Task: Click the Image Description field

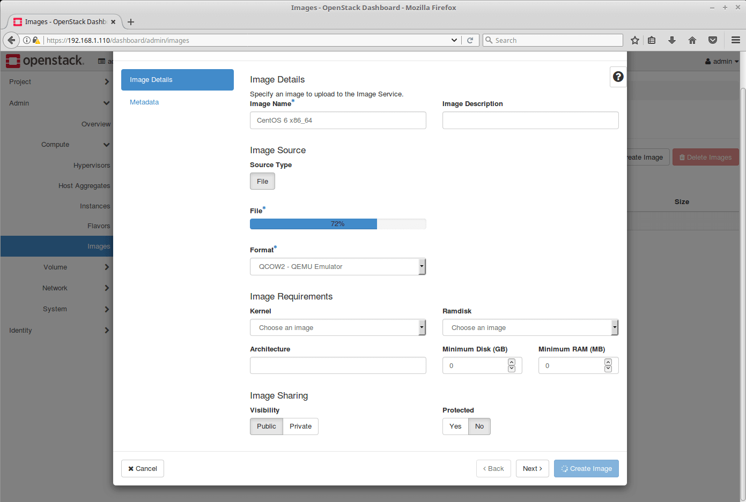Action: [530, 121]
